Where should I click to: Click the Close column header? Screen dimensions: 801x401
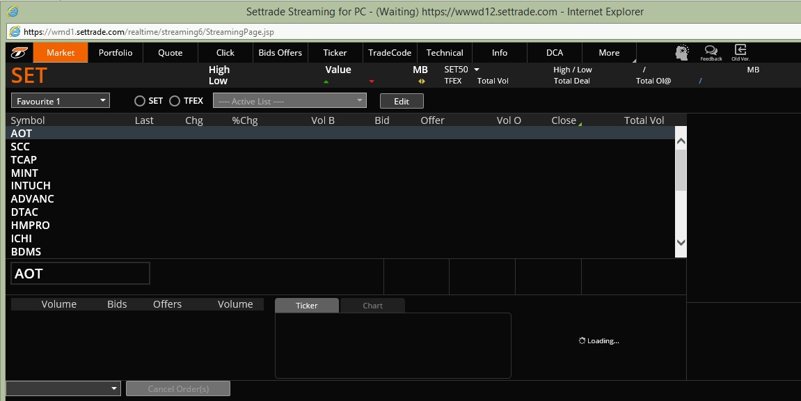click(x=564, y=120)
